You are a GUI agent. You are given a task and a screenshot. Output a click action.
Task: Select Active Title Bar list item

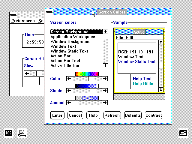[76, 65]
